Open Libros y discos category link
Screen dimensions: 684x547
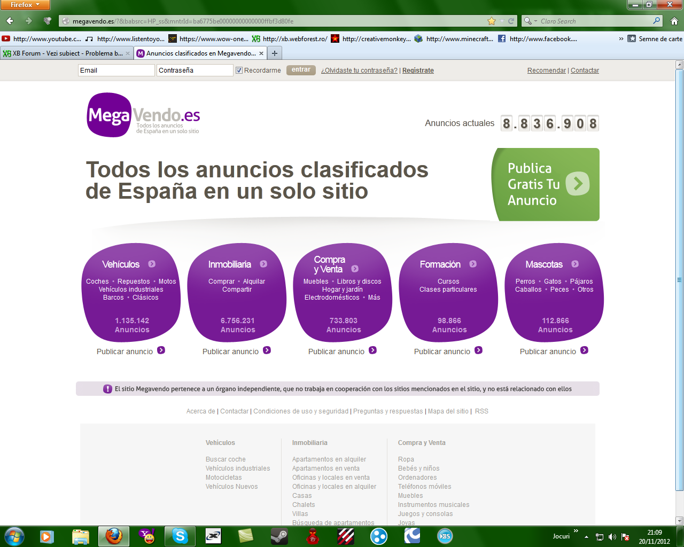(x=359, y=282)
